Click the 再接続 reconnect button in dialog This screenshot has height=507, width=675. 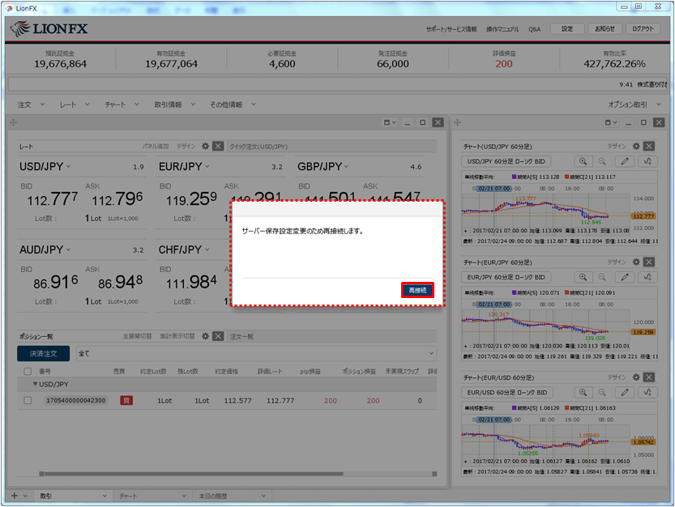417,290
